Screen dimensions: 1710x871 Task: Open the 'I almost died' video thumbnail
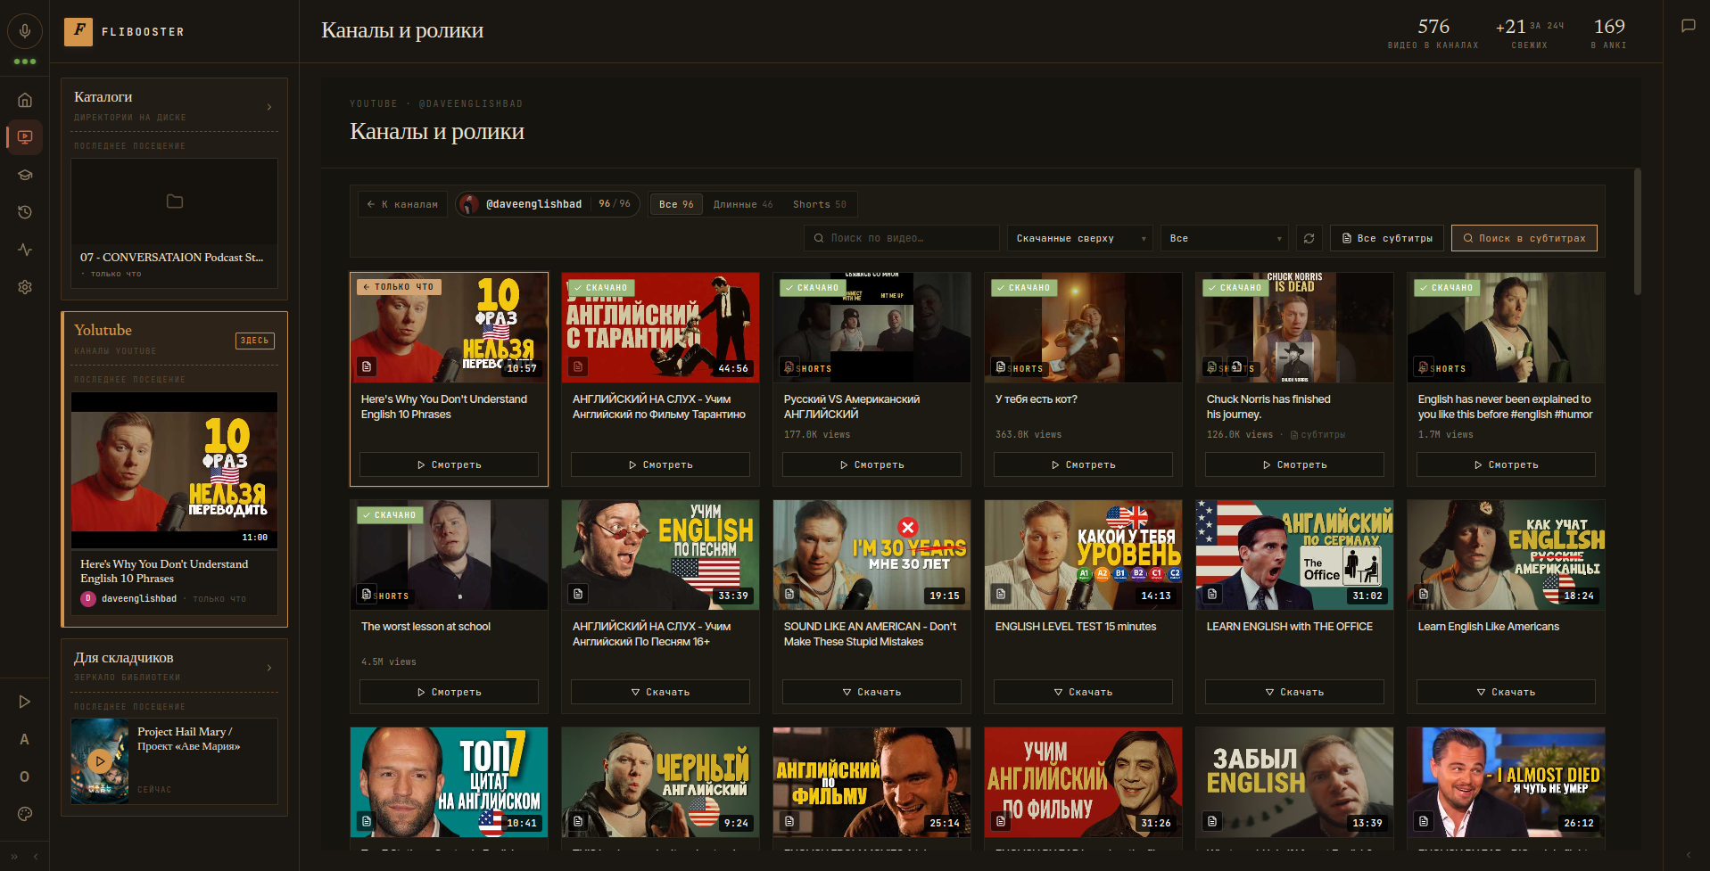pos(1506,782)
